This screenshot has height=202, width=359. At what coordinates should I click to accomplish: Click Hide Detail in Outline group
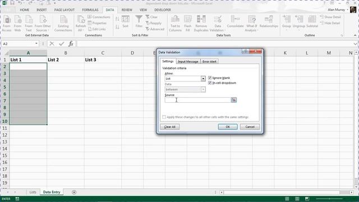(x=330, y=23)
